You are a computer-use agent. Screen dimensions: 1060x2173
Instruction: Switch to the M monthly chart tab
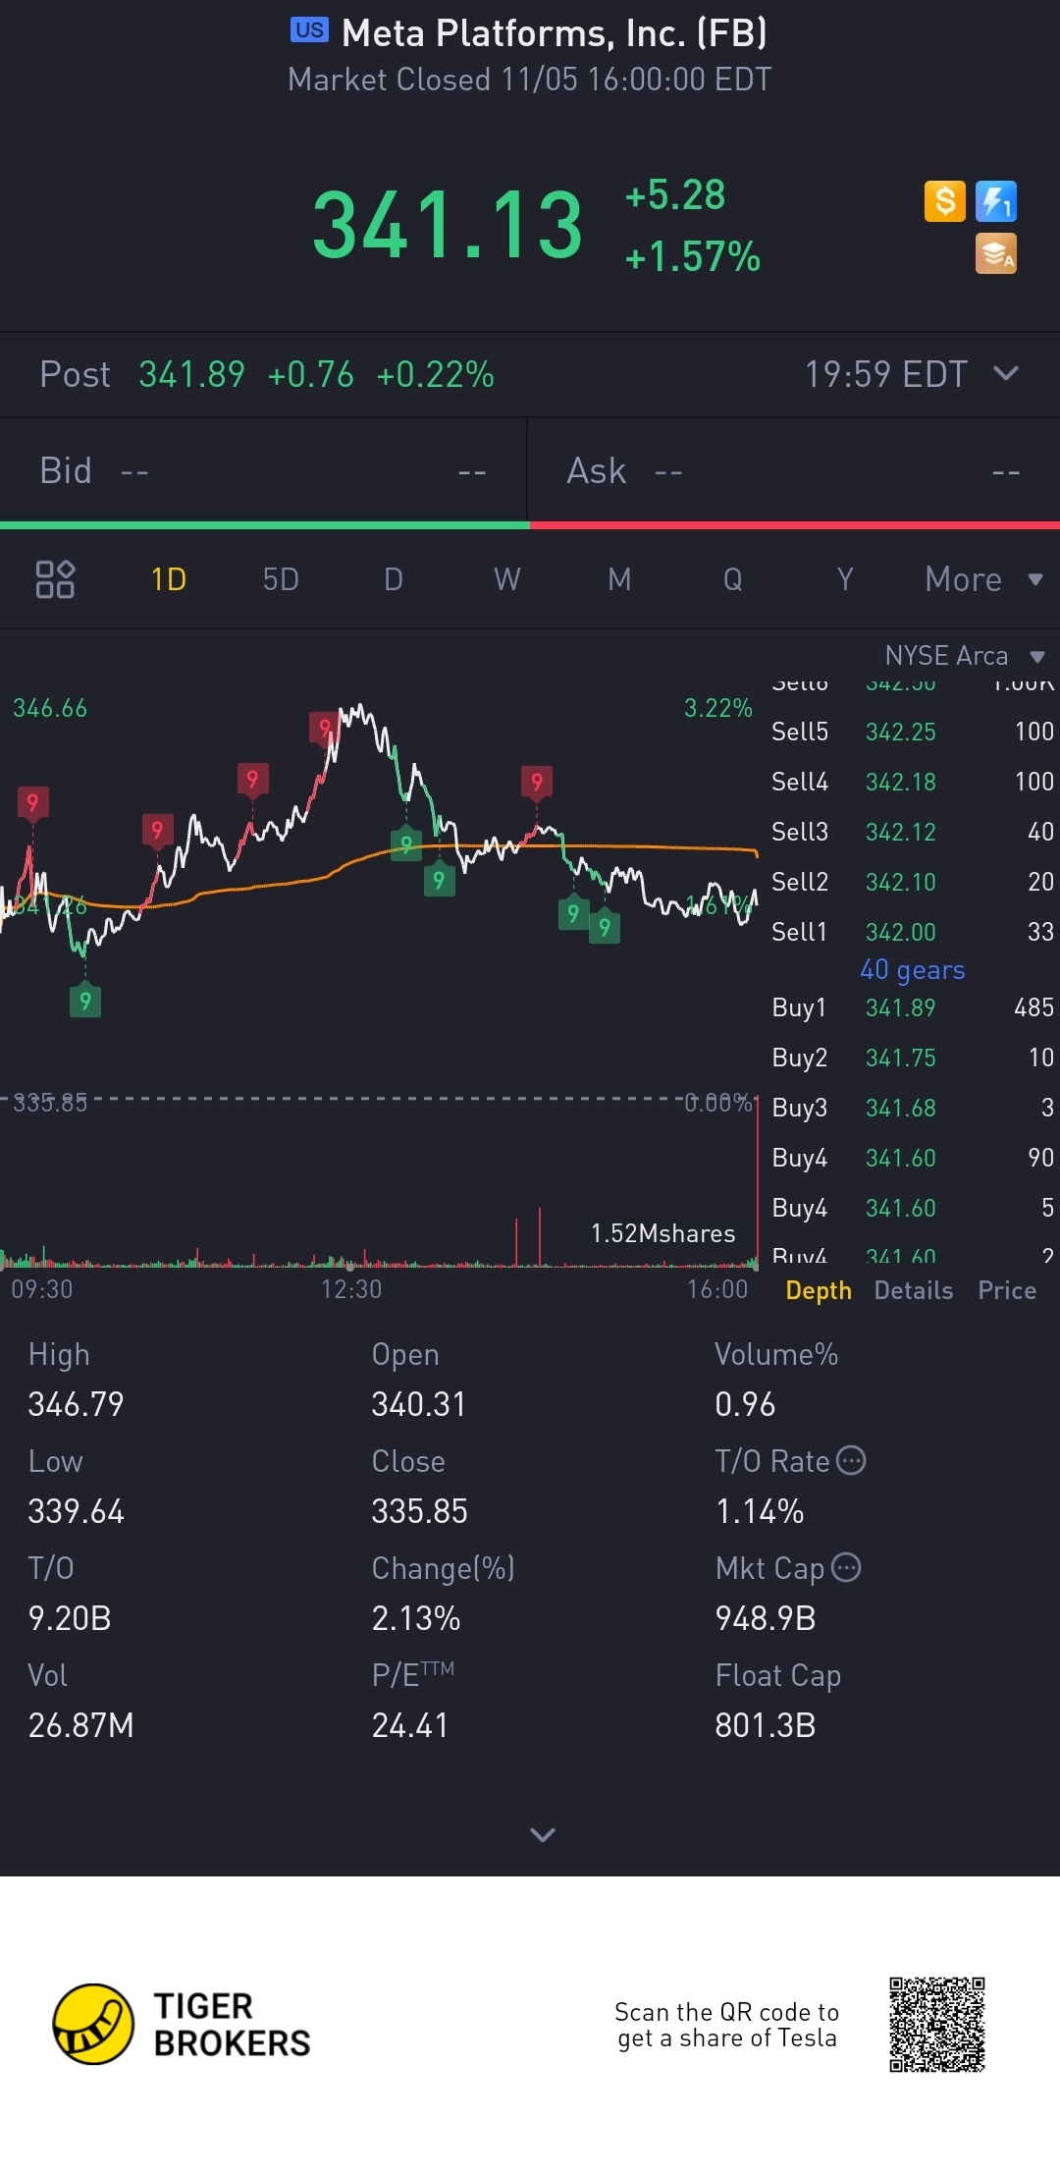click(x=619, y=579)
